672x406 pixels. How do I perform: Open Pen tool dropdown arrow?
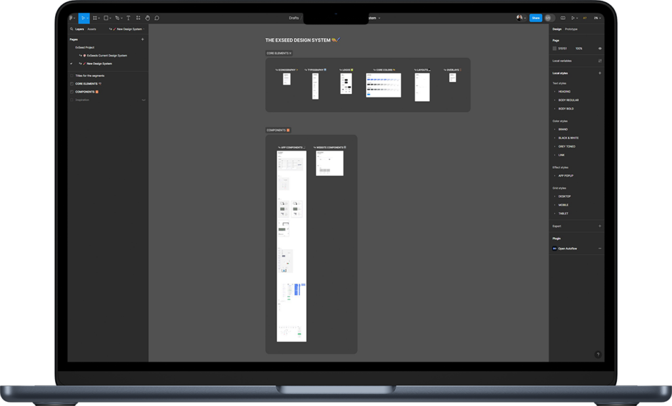point(121,18)
